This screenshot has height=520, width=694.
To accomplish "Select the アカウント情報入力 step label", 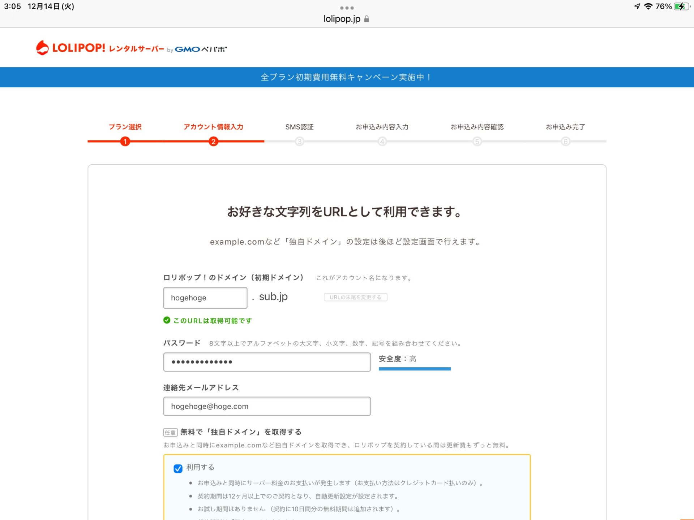I will pyautogui.click(x=213, y=127).
